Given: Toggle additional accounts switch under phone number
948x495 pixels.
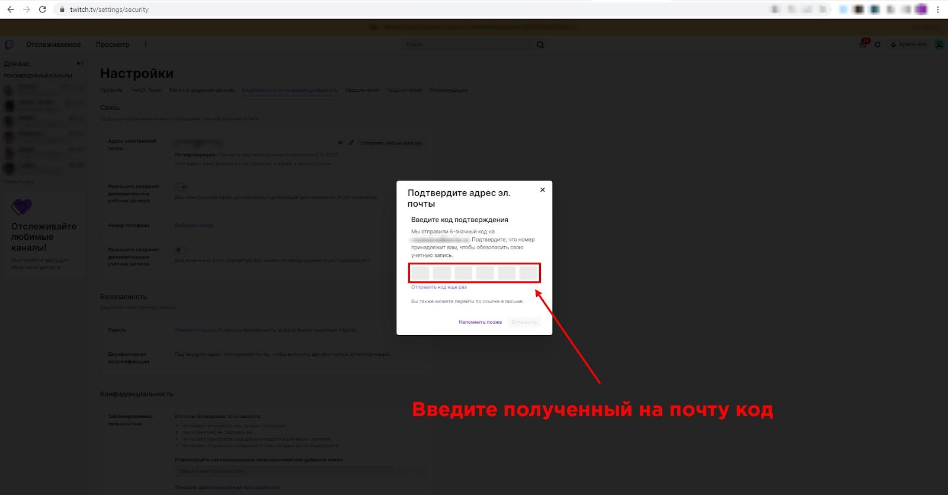Looking at the screenshot, I should (181, 249).
